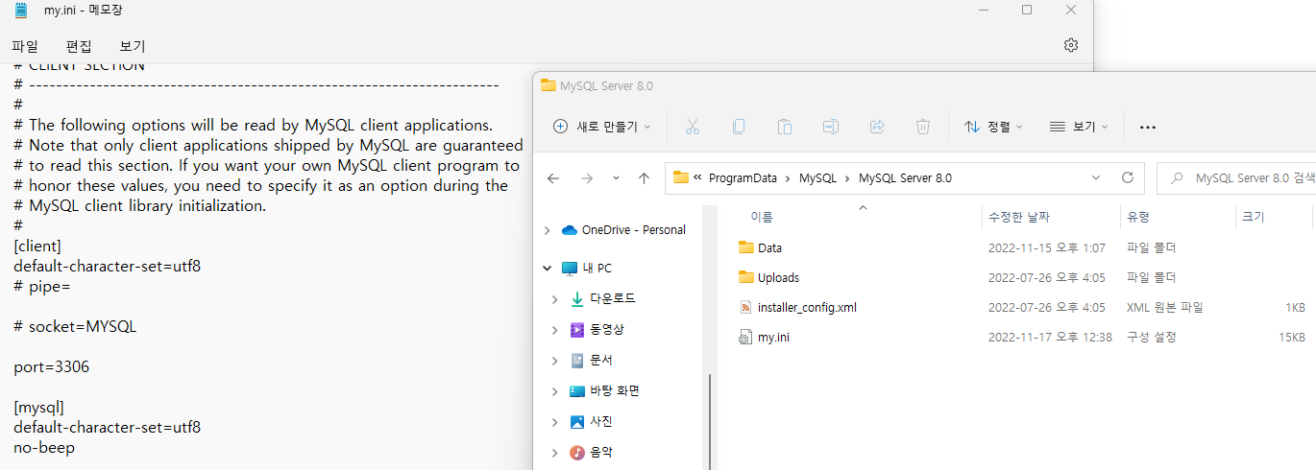Image resolution: width=1316 pixels, height=470 pixels.
Task: Click the no-beep line in Notepad
Action: (44, 448)
